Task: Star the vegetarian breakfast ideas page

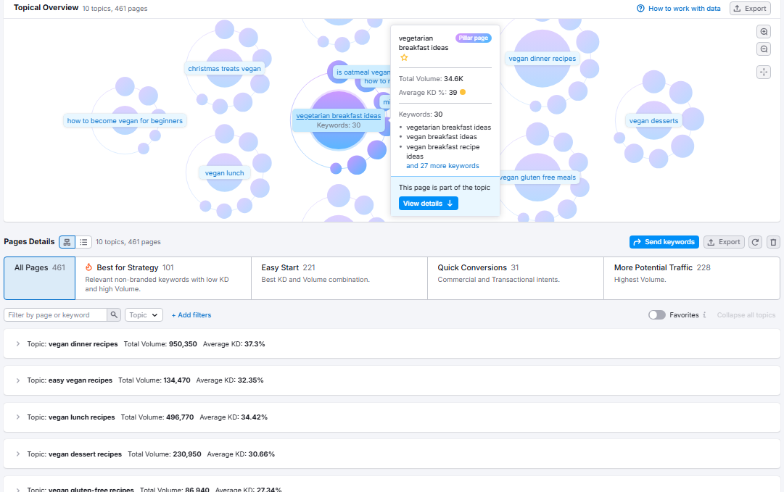Action: [x=404, y=58]
